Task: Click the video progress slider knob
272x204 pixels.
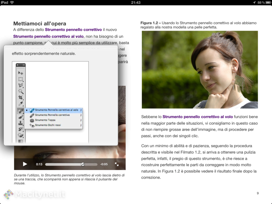Action: 83,164
